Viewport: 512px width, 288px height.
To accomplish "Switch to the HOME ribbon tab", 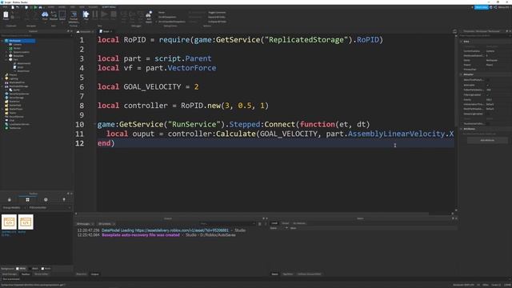I will point(51,7).
